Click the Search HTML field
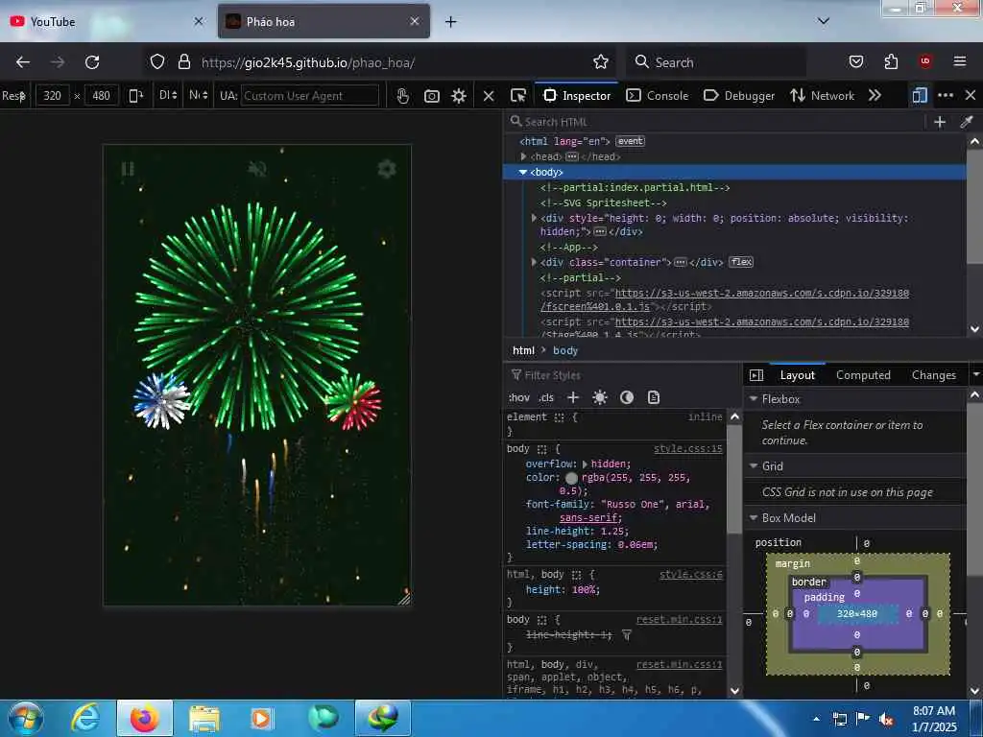983x737 pixels. tap(714, 122)
